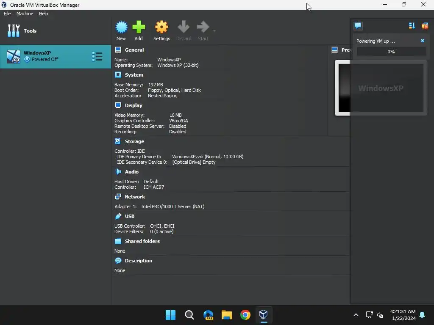Open the System settings header link
Screen dimensions: 434x325
coord(134,75)
